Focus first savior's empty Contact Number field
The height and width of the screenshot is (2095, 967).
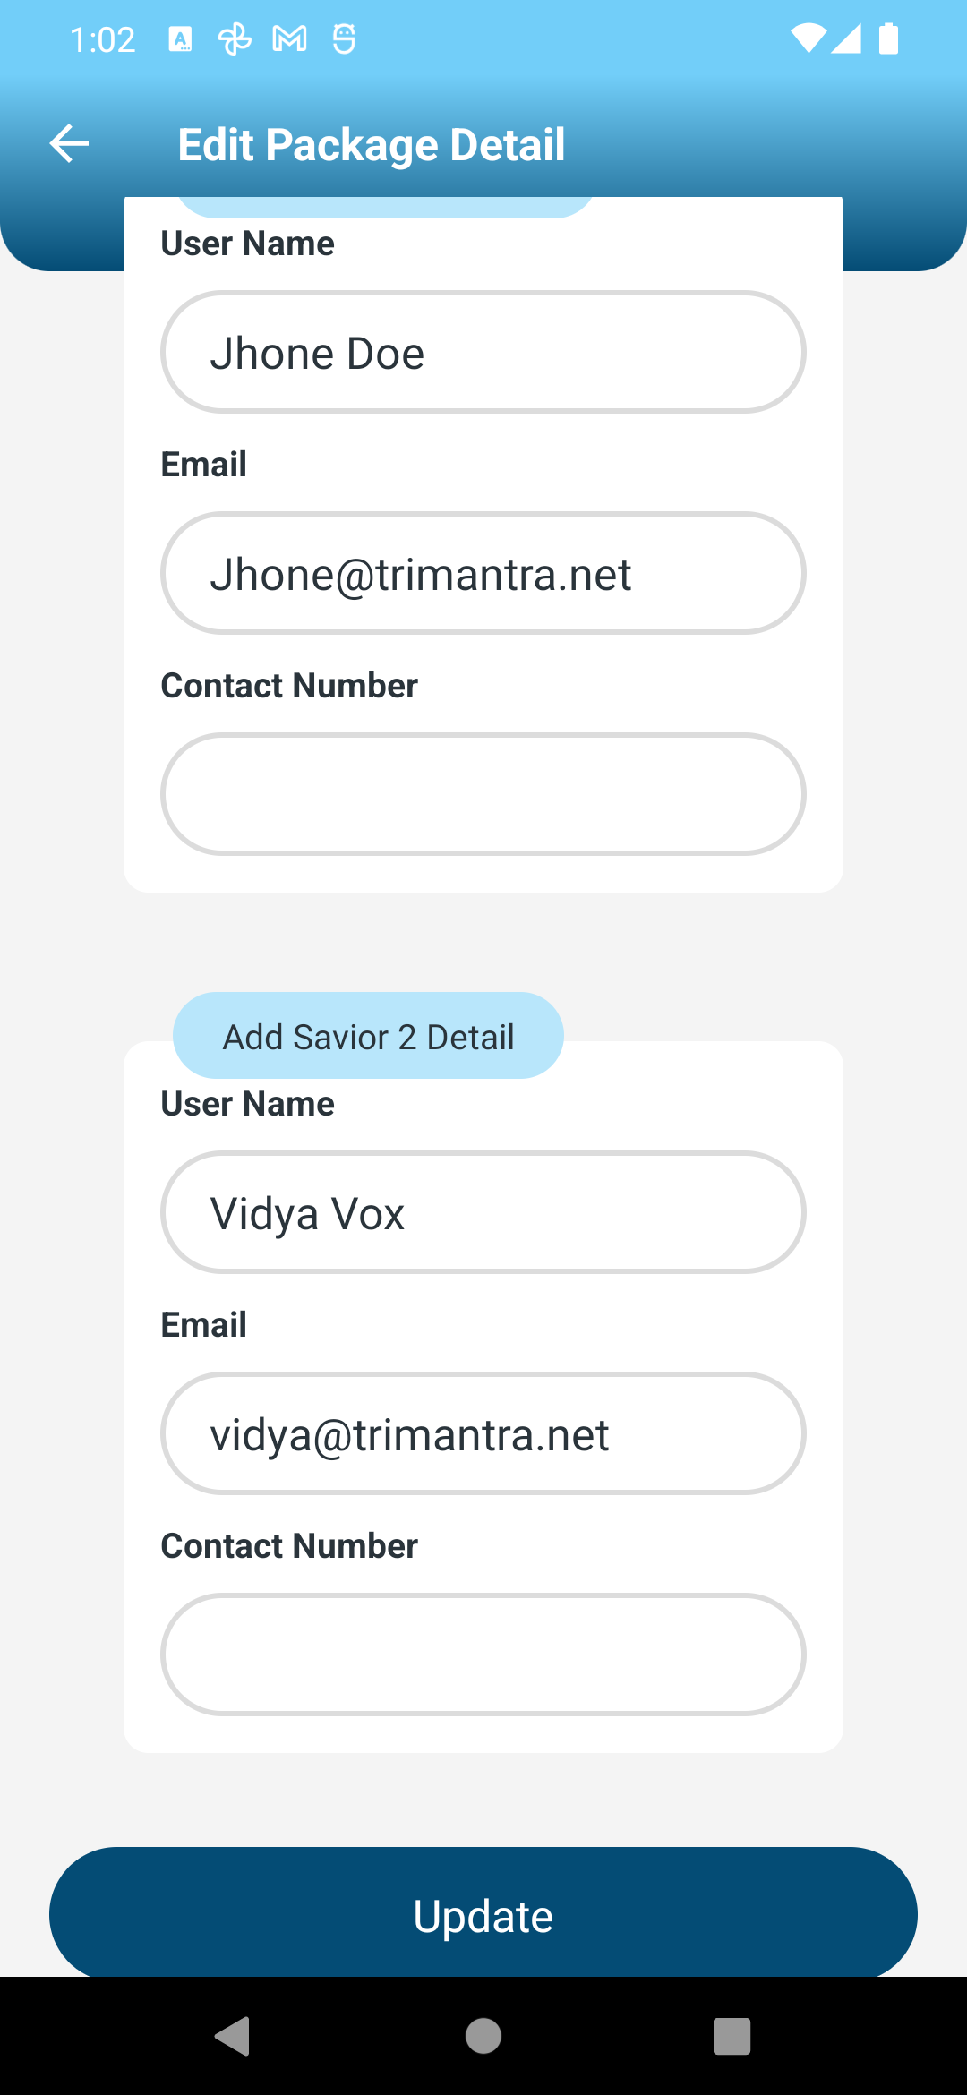tap(483, 794)
